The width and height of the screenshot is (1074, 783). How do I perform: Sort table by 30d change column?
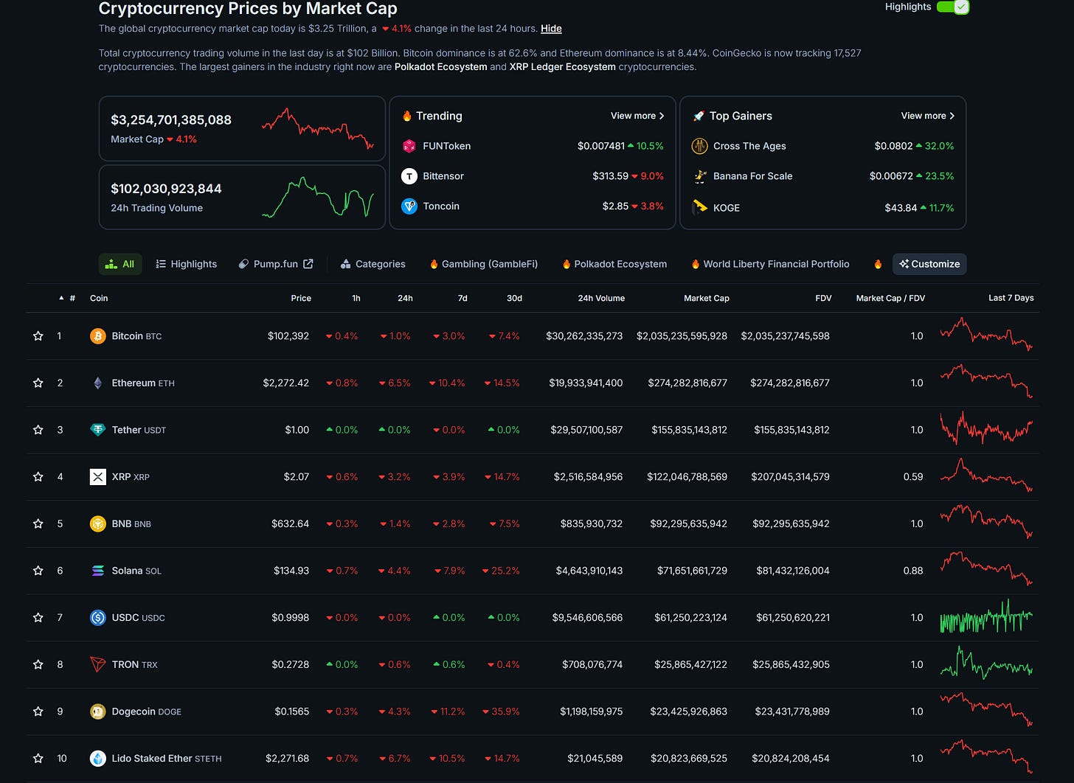[x=514, y=298]
